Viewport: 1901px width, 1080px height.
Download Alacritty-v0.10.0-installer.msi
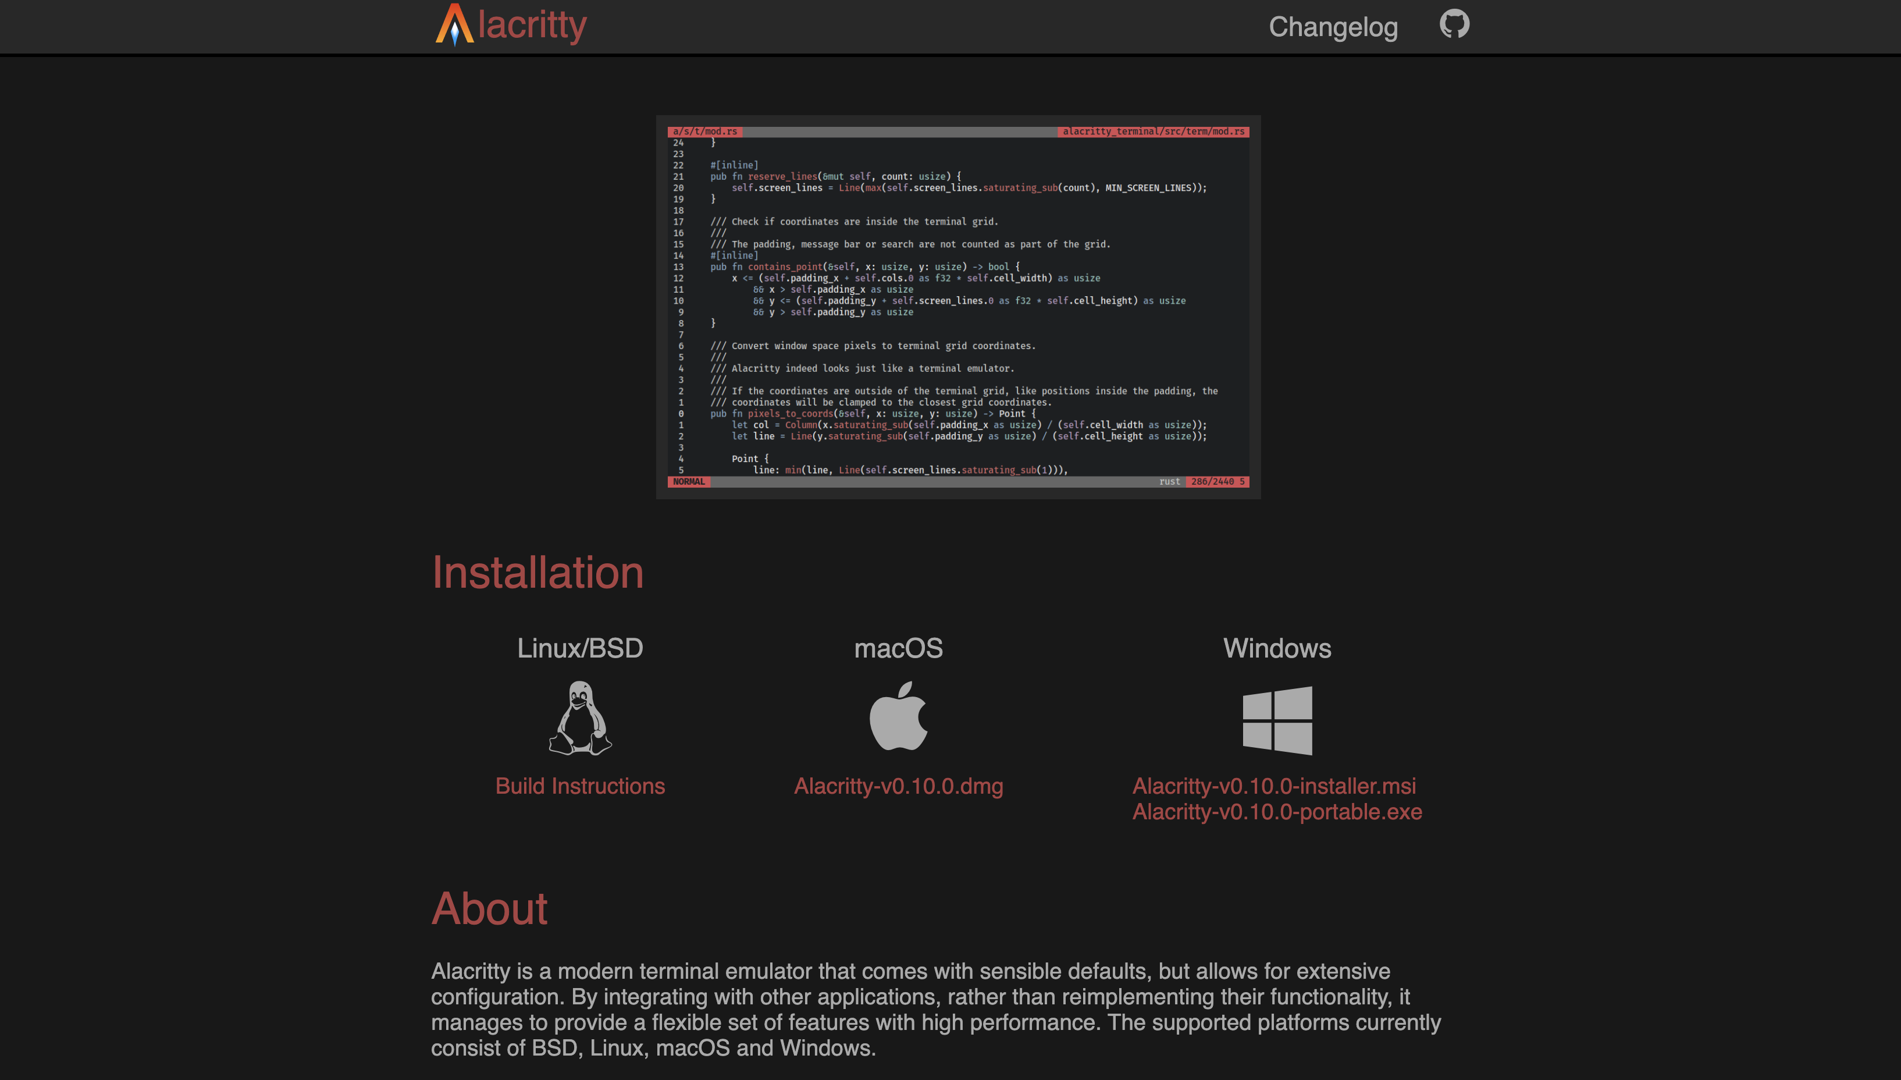click(x=1274, y=786)
